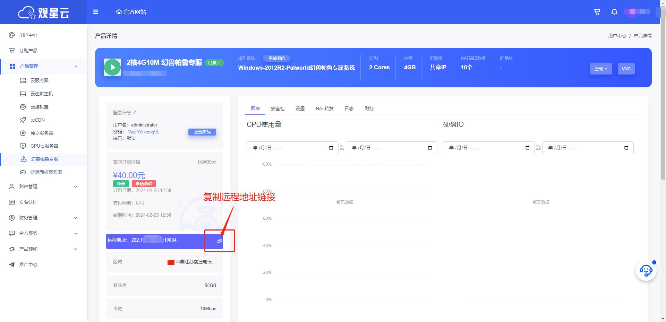This screenshot has height=322, width=666.
Task: Open the customer service chat bubble
Action: (646, 271)
